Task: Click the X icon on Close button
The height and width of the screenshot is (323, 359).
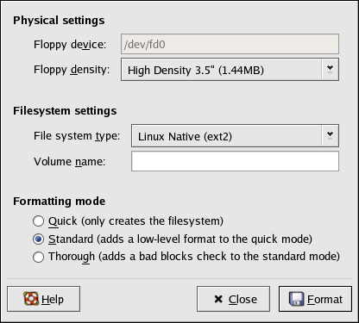Action: pyautogui.click(x=218, y=299)
